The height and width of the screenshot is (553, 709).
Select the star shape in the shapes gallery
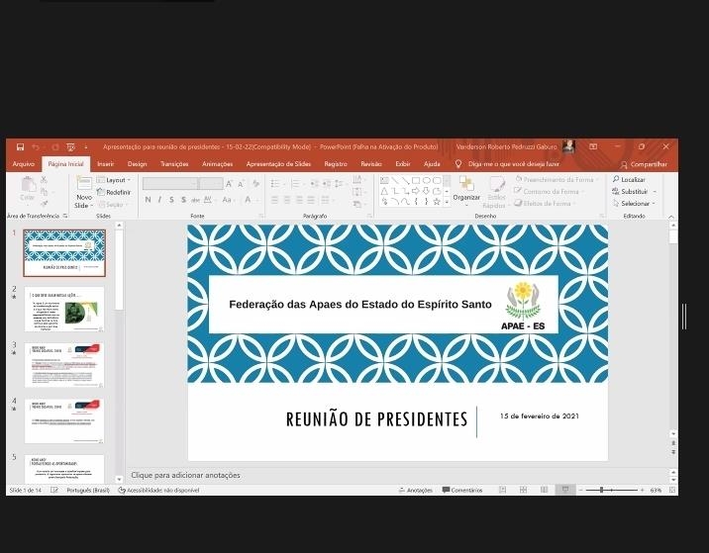click(x=437, y=202)
